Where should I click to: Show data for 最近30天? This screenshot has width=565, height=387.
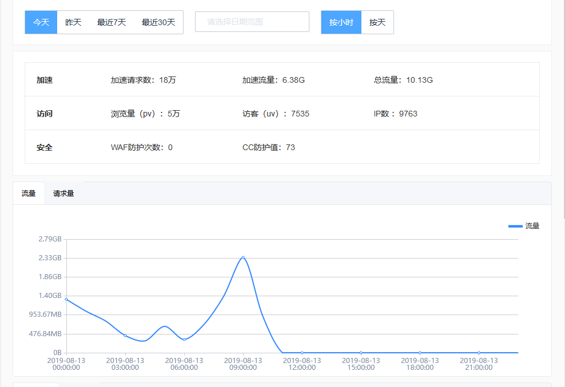click(x=158, y=22)
